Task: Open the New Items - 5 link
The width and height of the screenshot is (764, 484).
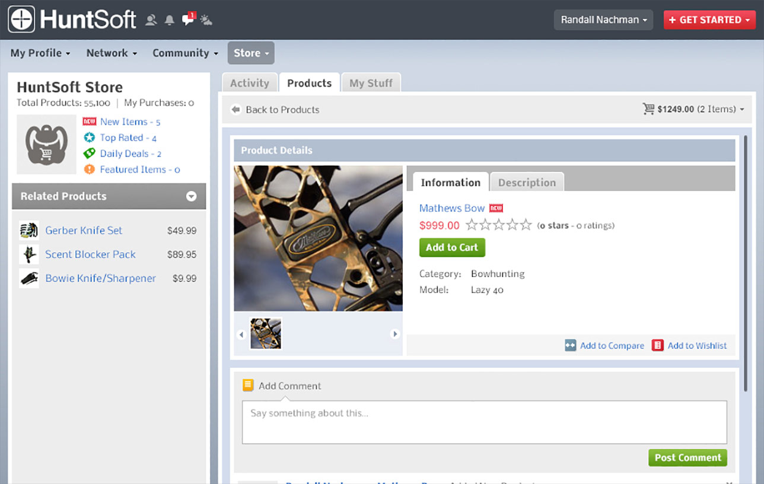Action: click(x=130, y=122)
